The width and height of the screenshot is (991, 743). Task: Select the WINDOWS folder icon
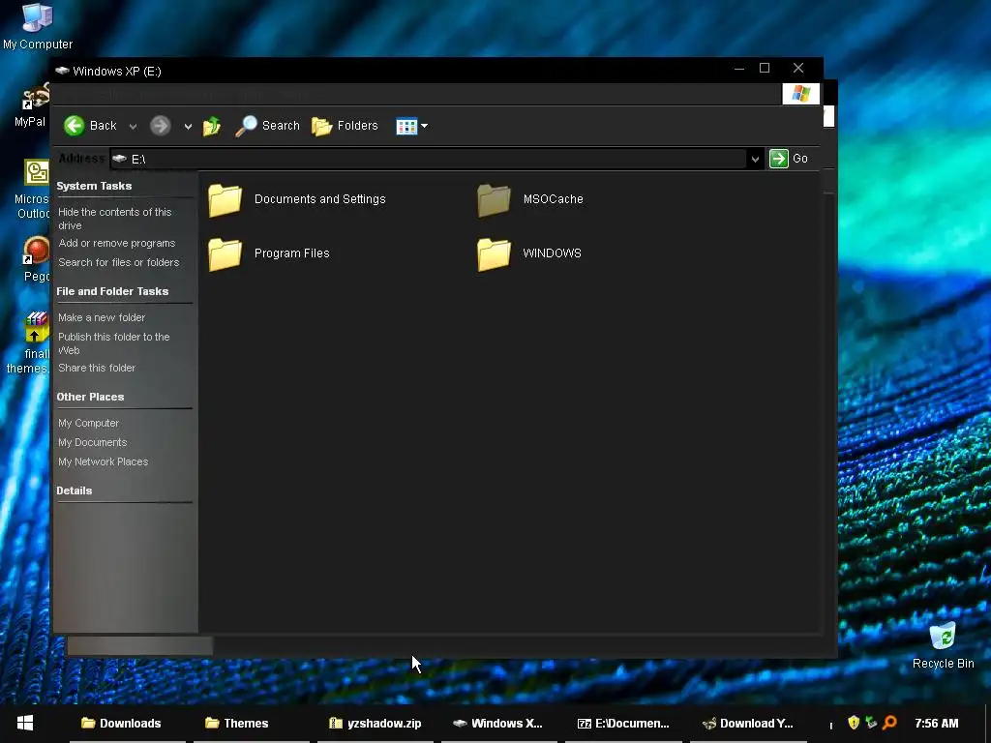pyautogui.click(x=494, y=254)
